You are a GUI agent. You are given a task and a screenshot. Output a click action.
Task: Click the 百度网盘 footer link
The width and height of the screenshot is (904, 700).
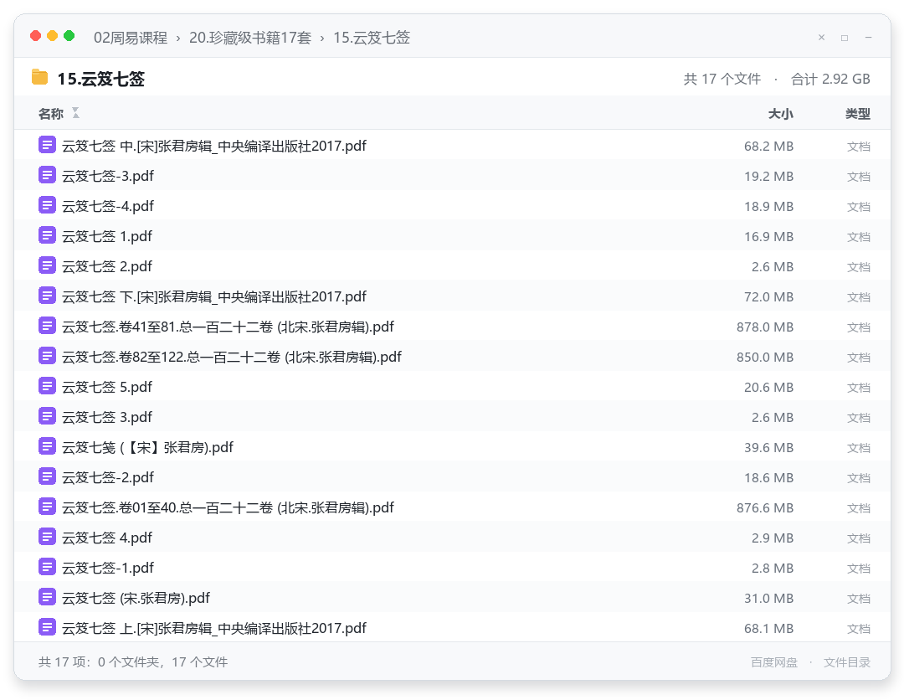coord(774,662)
